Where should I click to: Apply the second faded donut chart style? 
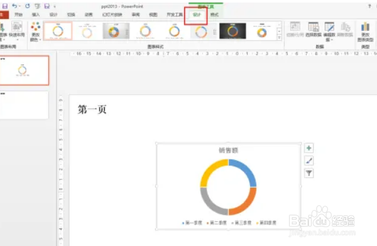click(x=87, y=31)
